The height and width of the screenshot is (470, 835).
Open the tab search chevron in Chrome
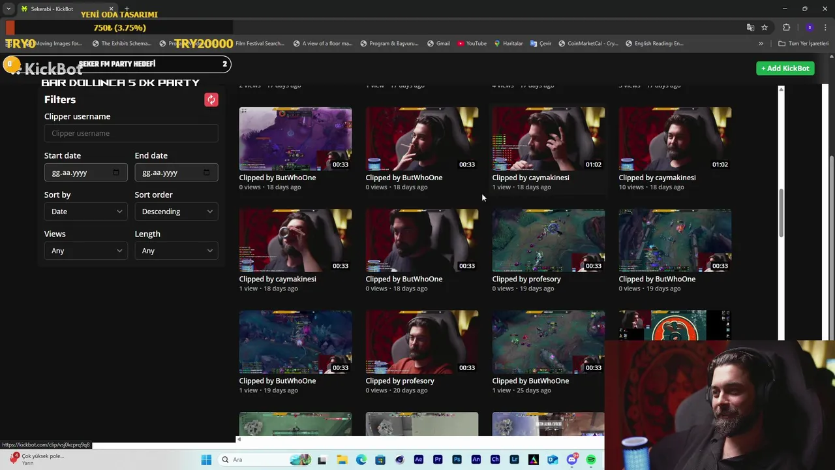[8, 9]
